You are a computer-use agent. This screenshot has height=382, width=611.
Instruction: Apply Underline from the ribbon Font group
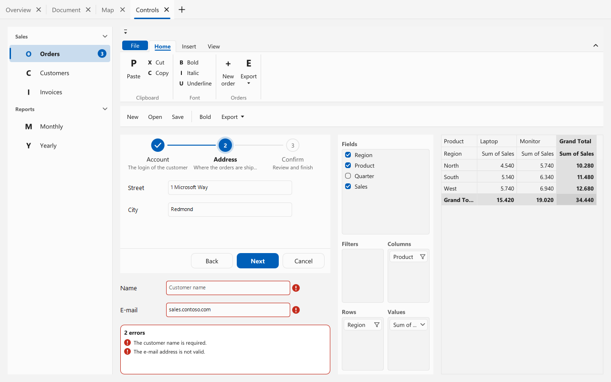click(x=195, y=84)
